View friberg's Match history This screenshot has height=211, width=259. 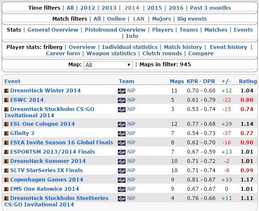(183, 47)
